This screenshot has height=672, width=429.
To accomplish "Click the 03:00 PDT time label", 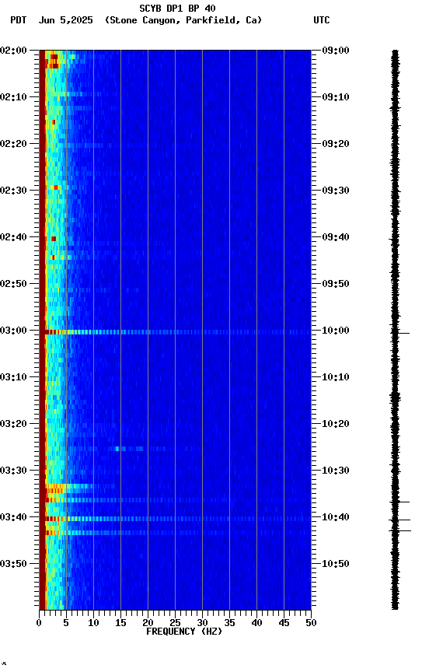I will tap(13, 331).
